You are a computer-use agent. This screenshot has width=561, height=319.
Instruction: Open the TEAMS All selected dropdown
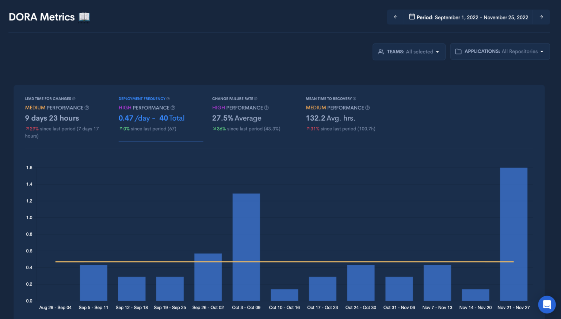[409, 52]
